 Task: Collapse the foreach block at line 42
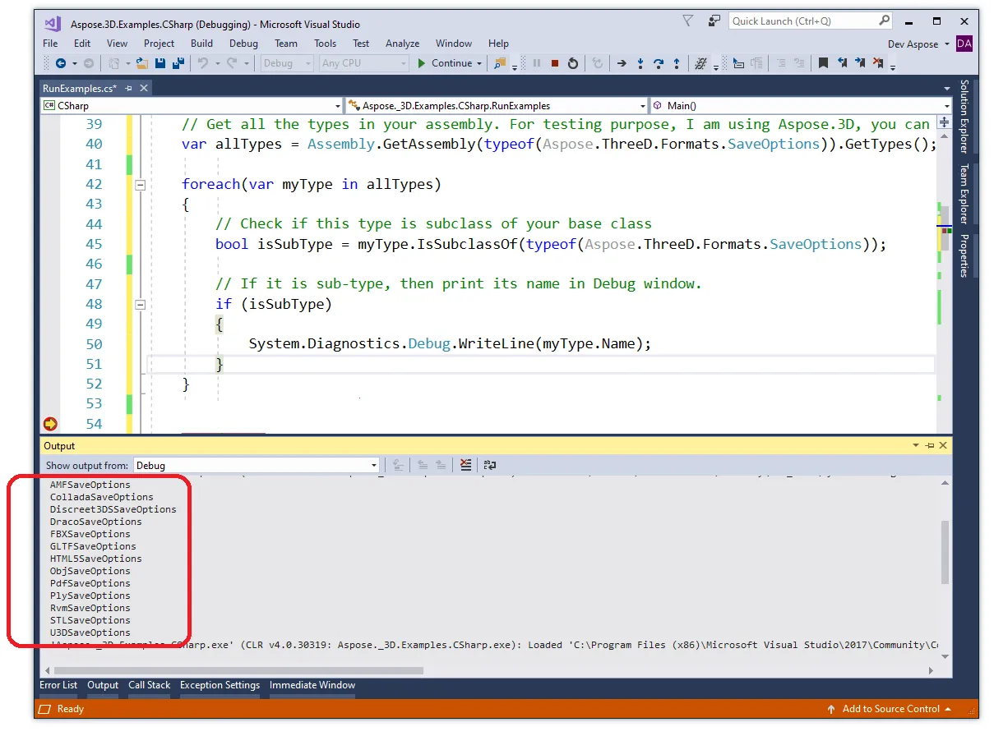[x=140, y=185]
